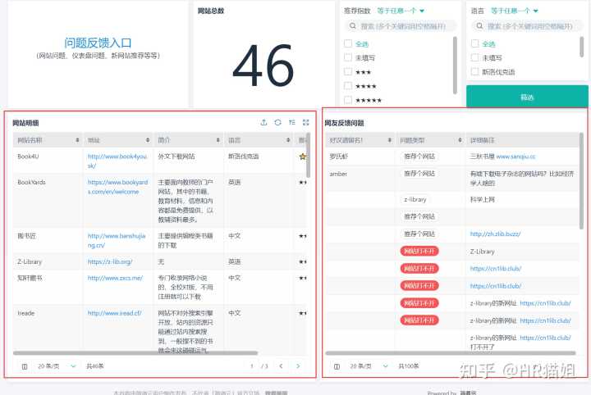This screenshot has height=395, width=591.
Task: Sort by the 地址 column arrows
Action: tap(148, 140)
